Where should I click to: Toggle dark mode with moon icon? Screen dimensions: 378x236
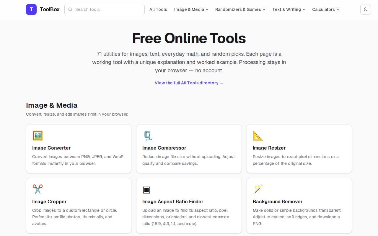[366, 9]
